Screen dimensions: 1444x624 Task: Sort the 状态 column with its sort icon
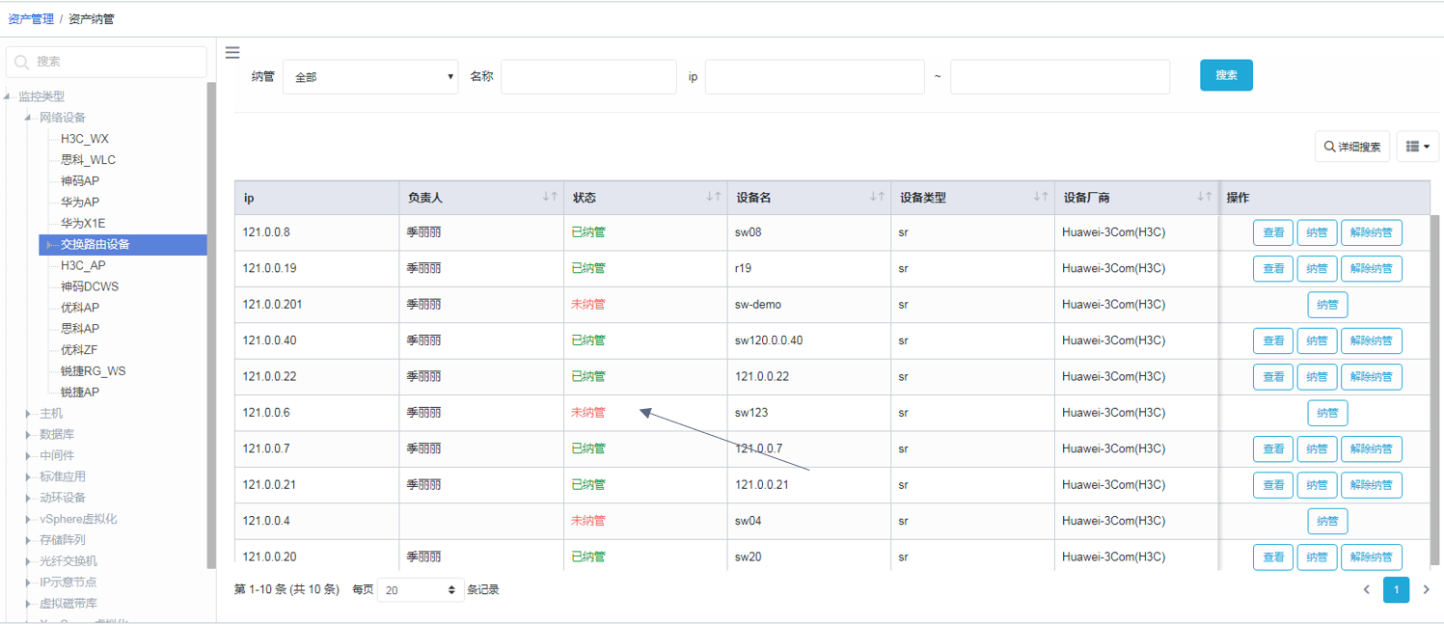click(x=714, y=197)
